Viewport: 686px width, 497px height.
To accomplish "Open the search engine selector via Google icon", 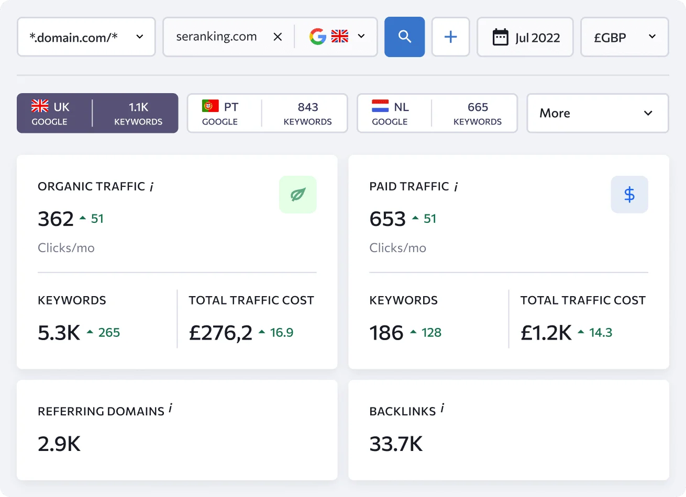I will [x=318, y=37].
